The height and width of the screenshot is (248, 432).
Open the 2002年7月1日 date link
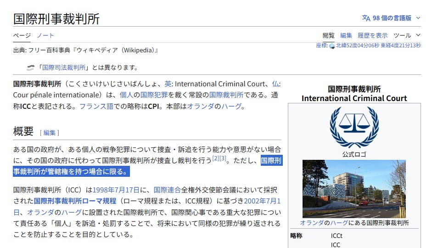coord(262,201)
